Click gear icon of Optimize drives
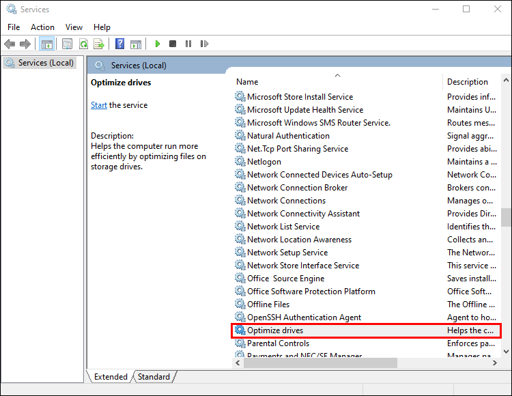The height and width of the screenshot is (396, 512). tap(240, 330)
